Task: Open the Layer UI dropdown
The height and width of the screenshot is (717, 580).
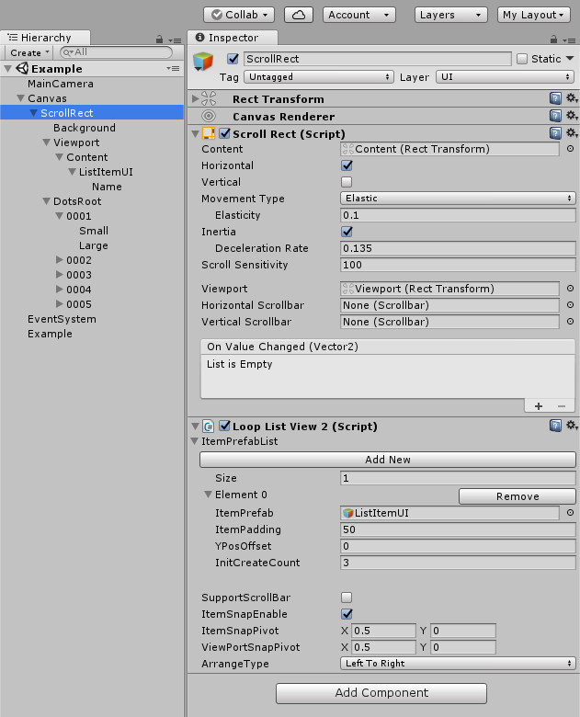Action: [505, 77]
